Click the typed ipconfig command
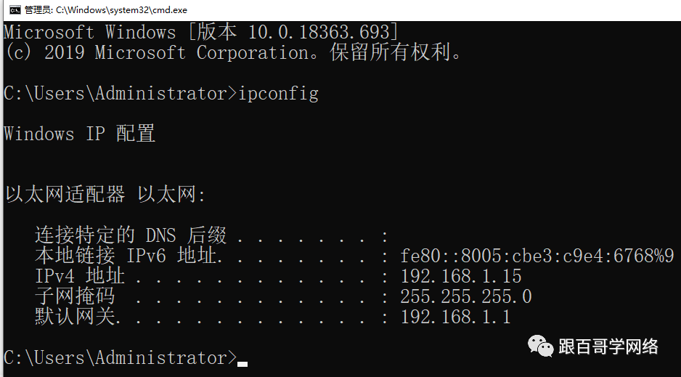681x377 pixels. pos(278,94)
